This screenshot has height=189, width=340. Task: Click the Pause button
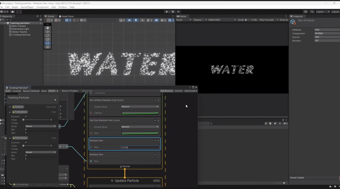point(173,12)
